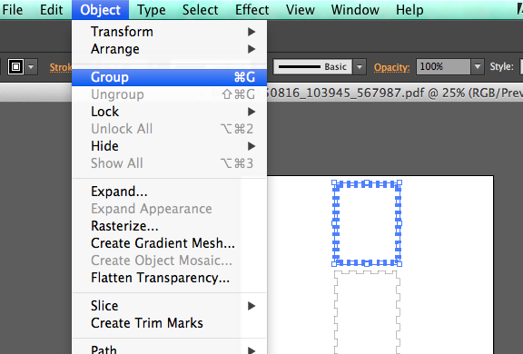523x354 pixels.
Task: Click the arrow beside Transform
Action: (x=252, y=32)
